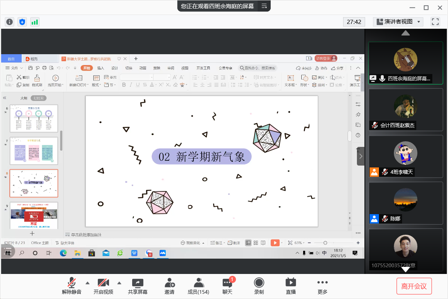Click orange slideshow play button in WPS status bar

(276, 243)
